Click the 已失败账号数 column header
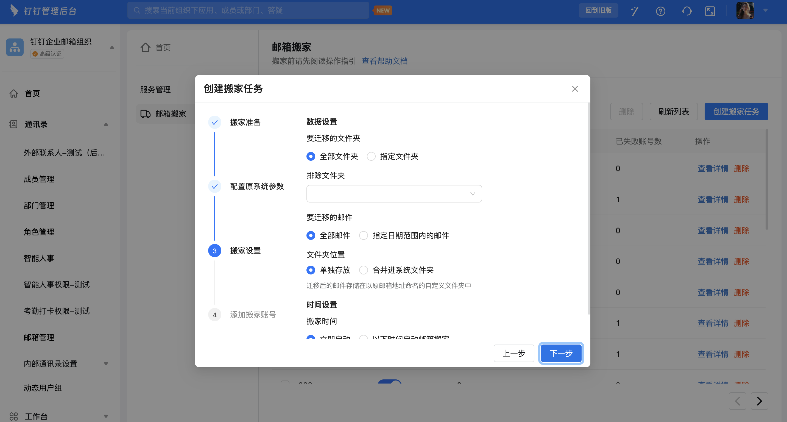This screenshot has width=787, height=422. (638, 141)
